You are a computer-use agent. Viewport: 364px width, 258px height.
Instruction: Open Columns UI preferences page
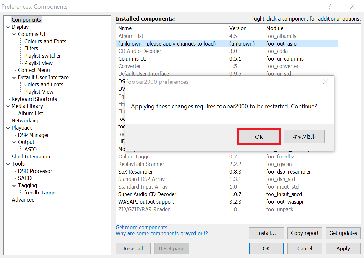pos(32,34)
